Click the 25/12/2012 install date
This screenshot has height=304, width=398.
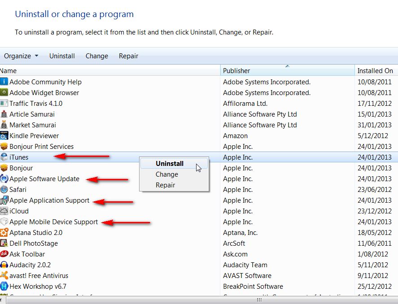374,286
